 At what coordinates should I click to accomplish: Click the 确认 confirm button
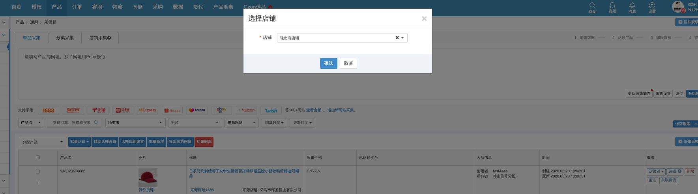328,63
